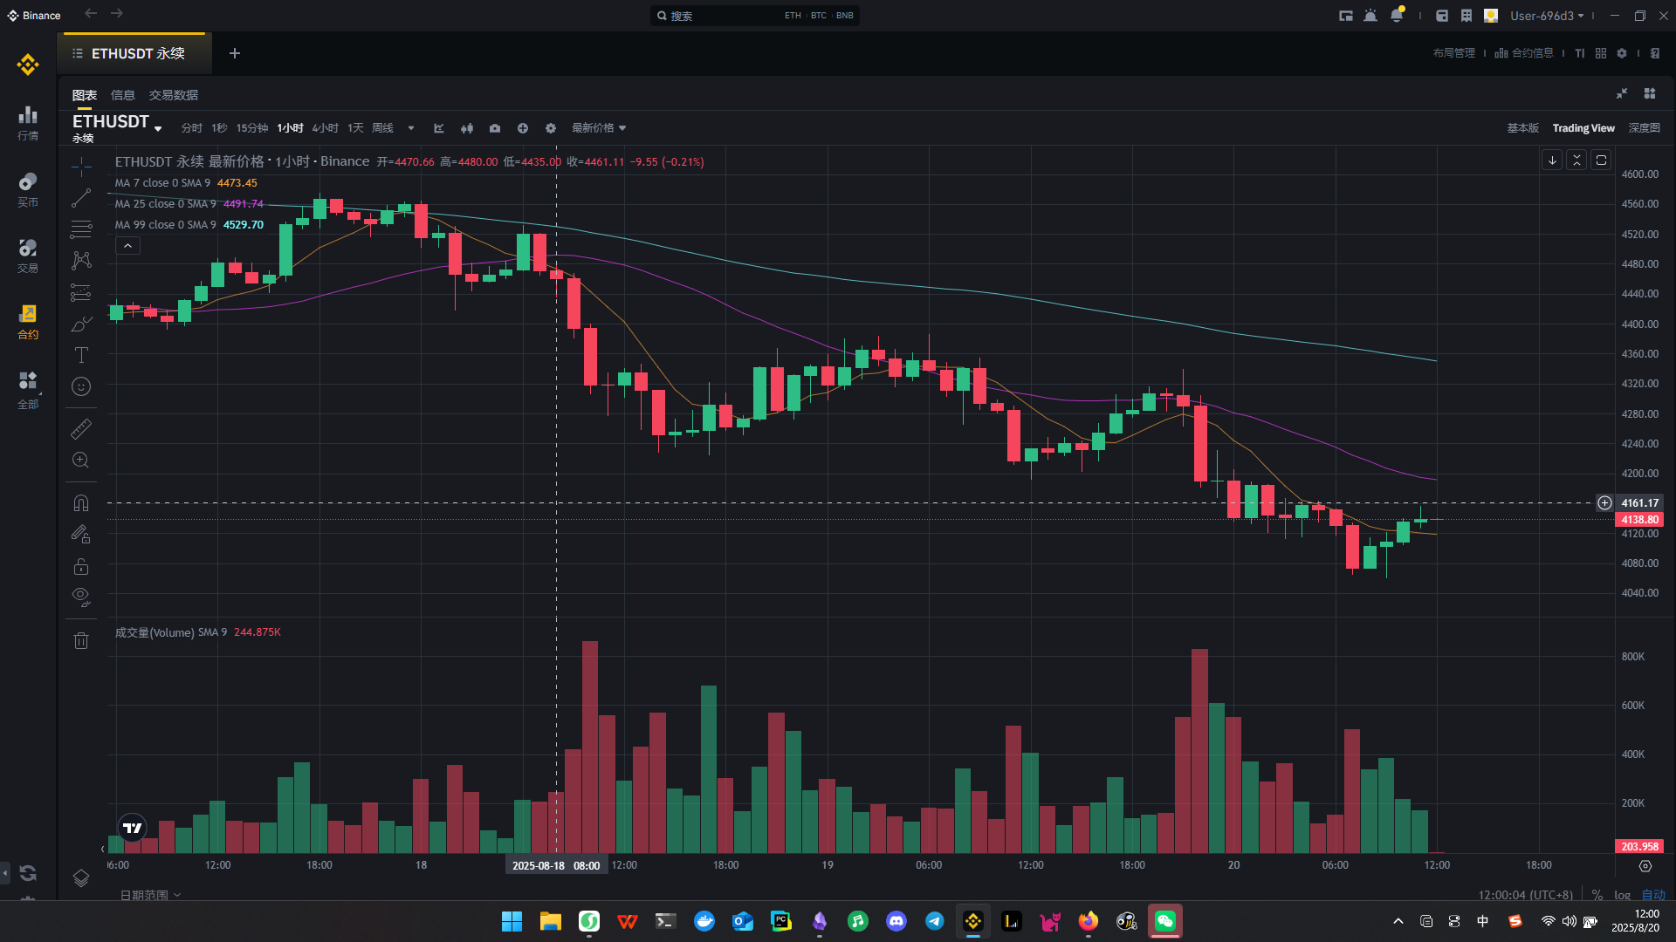Select the text annotation tool

[x=81, y=355]
